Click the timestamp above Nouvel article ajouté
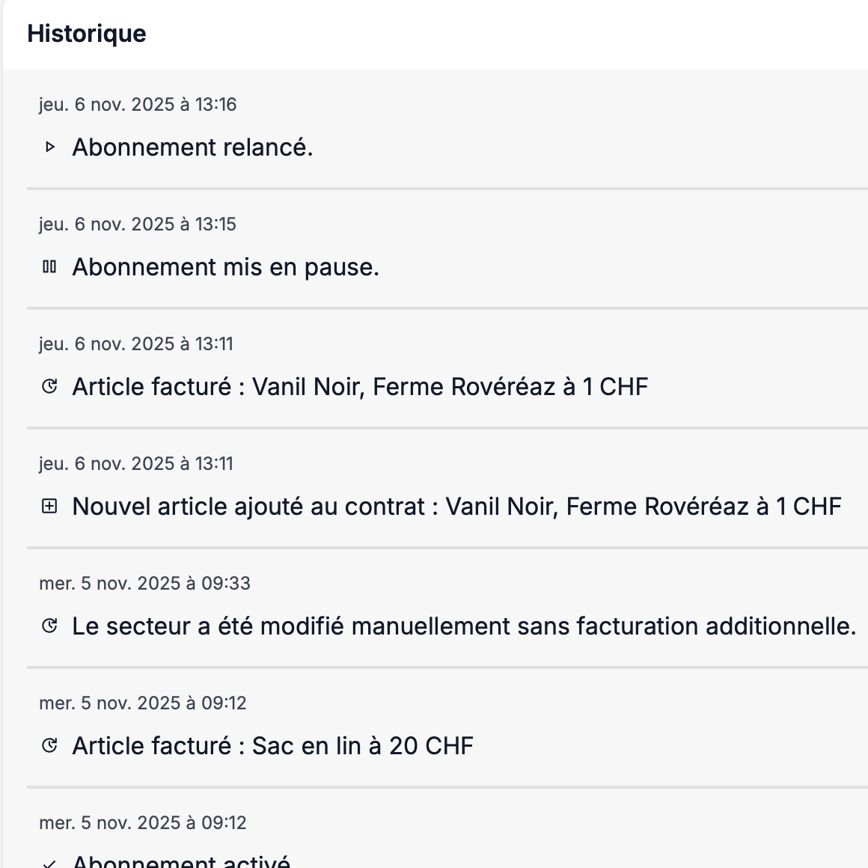 coord(136,464)
